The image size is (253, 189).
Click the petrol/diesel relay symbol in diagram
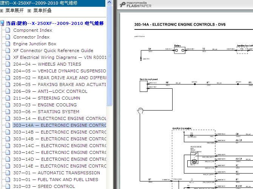194,158
